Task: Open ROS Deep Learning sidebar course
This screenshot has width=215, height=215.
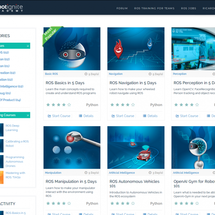Action: [x=12, y=128]
